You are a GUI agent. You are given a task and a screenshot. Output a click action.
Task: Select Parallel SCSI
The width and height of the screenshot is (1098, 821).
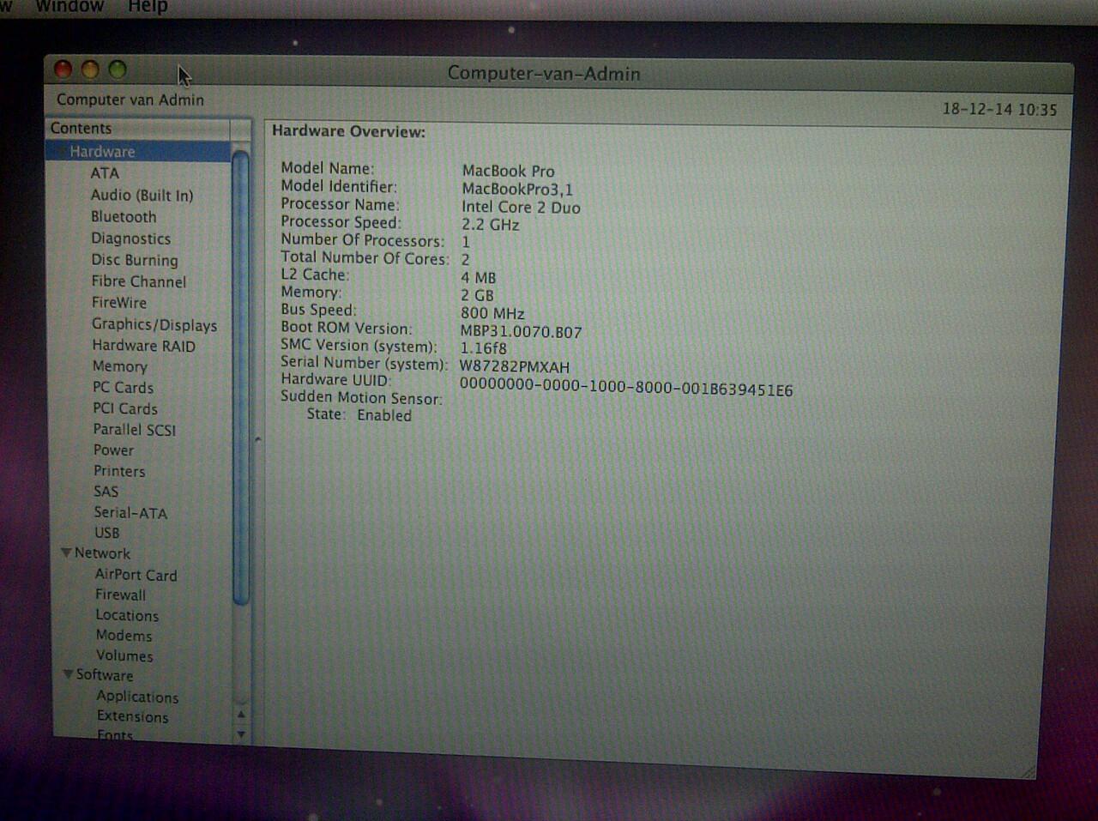coord(135,430)
